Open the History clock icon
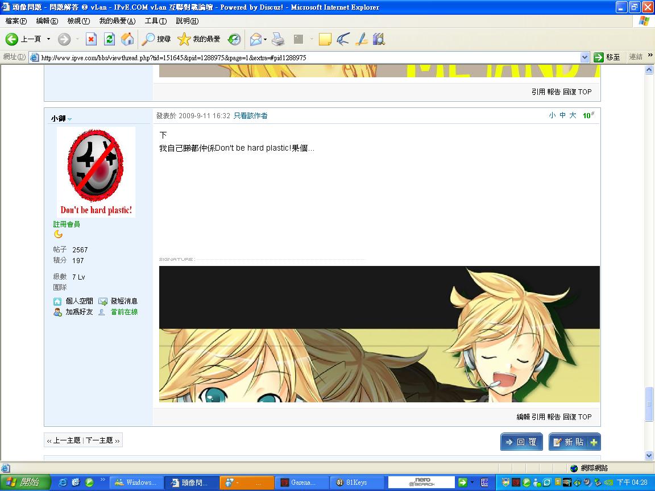Viewport: 655px width, 491px height. click(x=234, y=39)
